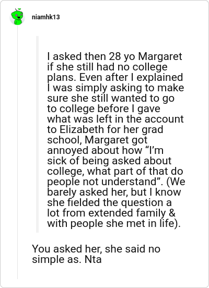
Task: Click the quoted line "she fielded the question a"
Action: click(110, 202)
